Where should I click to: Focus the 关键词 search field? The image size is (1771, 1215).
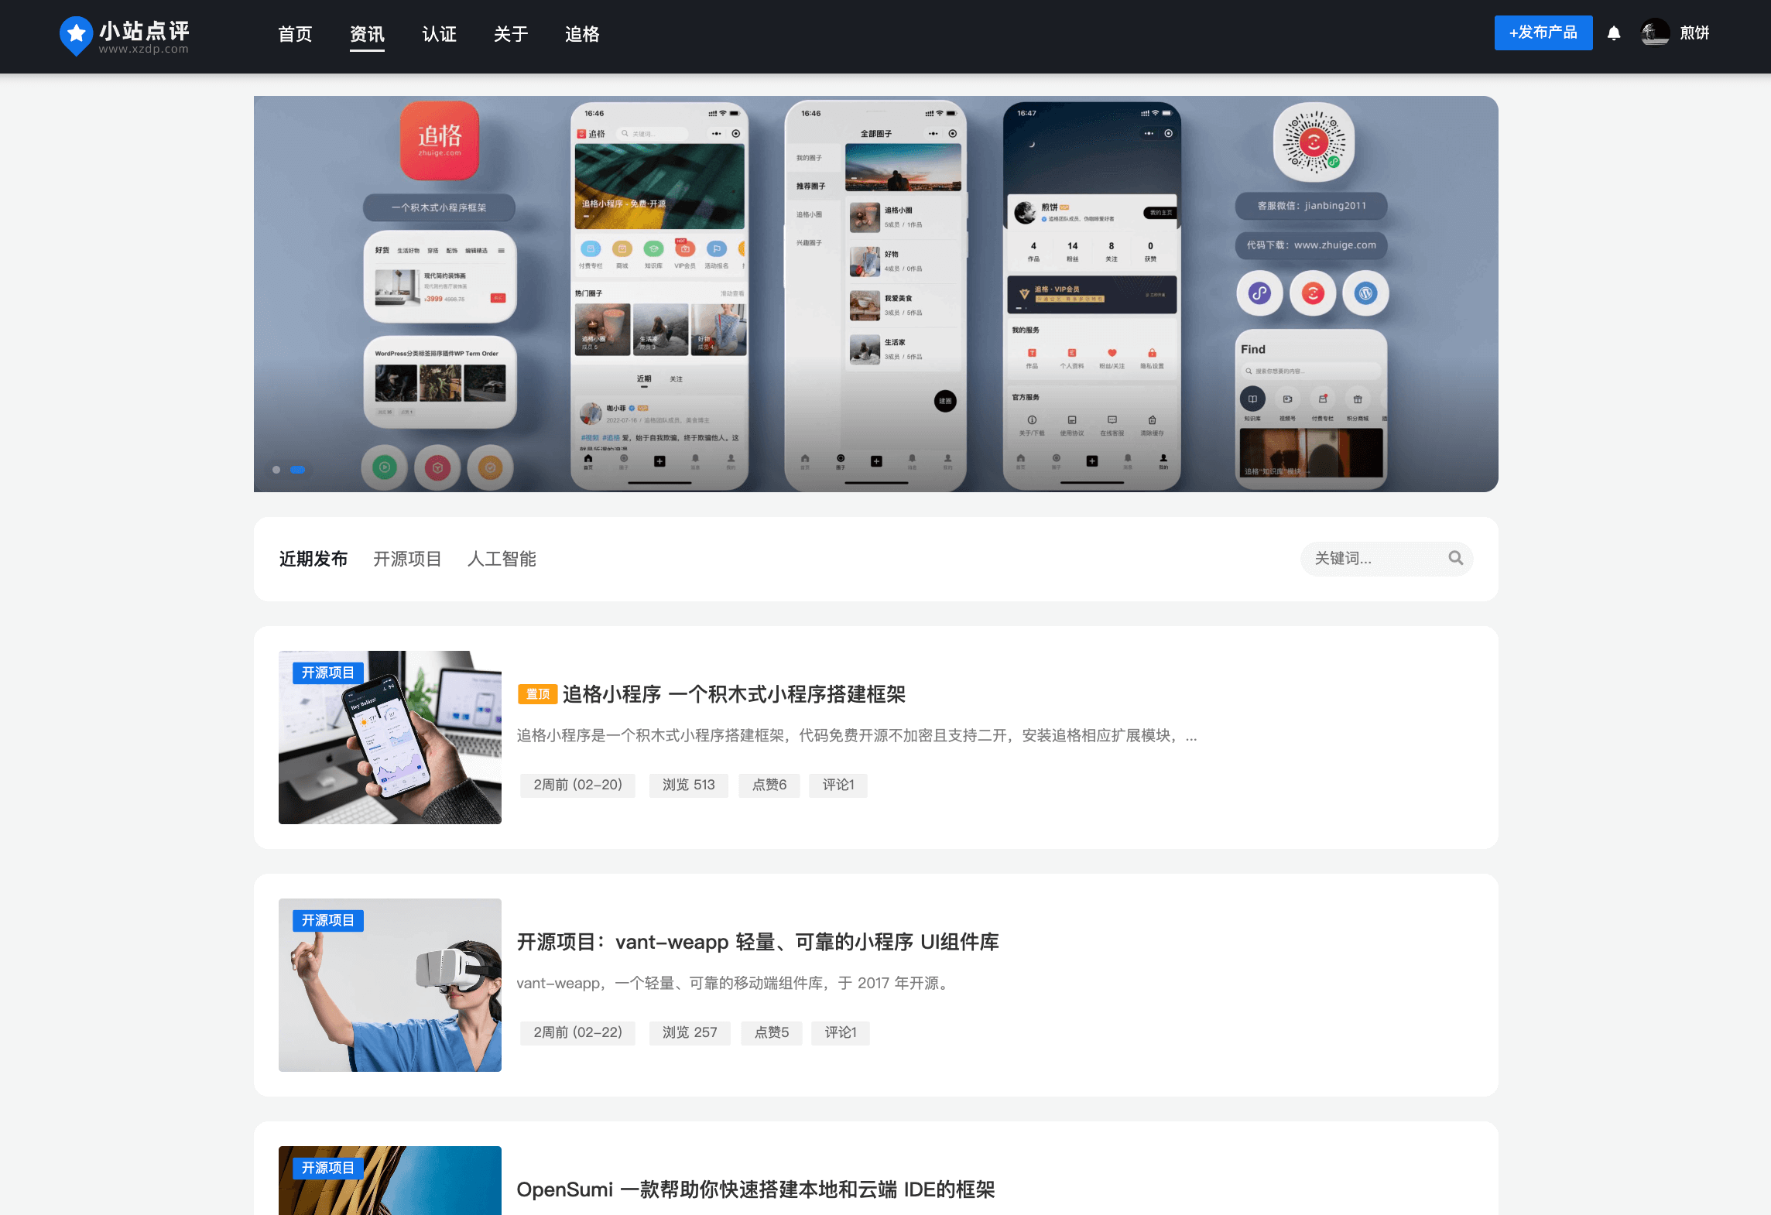(1386, 558)
